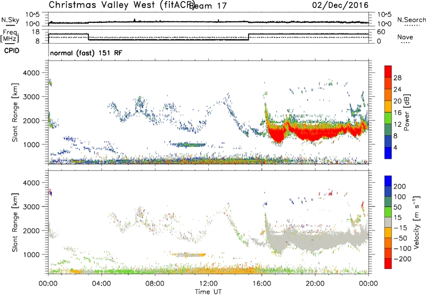Click the 10^0 label beside N.Search
This screenshot has width=426, height=295.
384,24
